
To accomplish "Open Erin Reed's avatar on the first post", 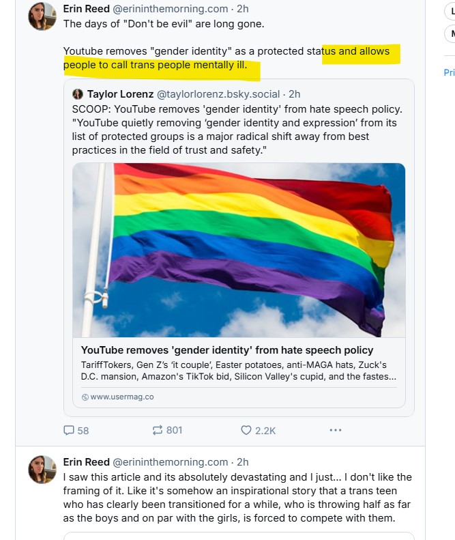I will [x=42, y=16].
